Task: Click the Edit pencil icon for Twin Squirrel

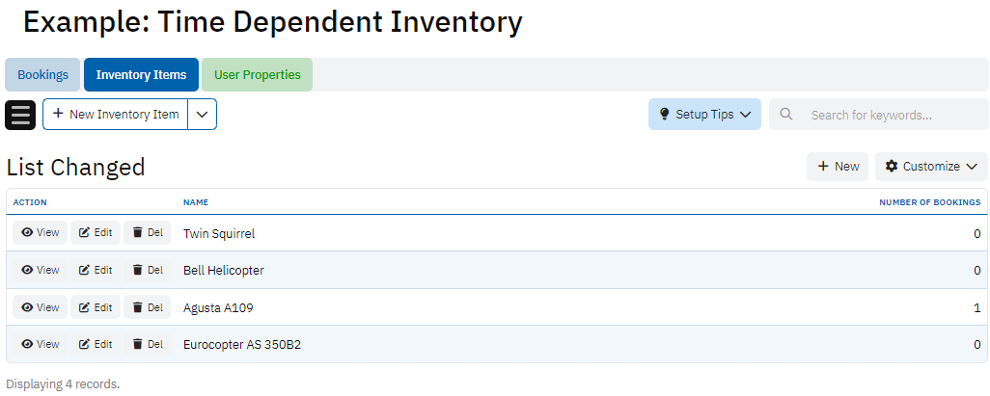Action: (84, 232)
